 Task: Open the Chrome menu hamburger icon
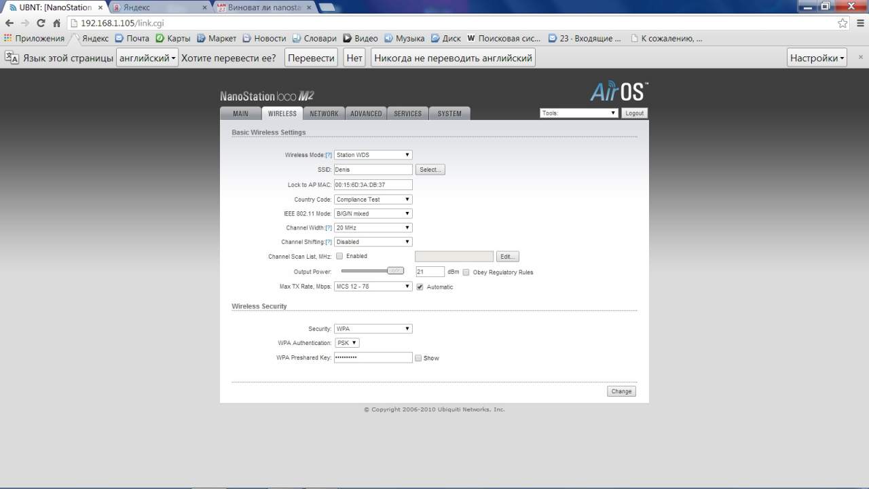[859, 23]
